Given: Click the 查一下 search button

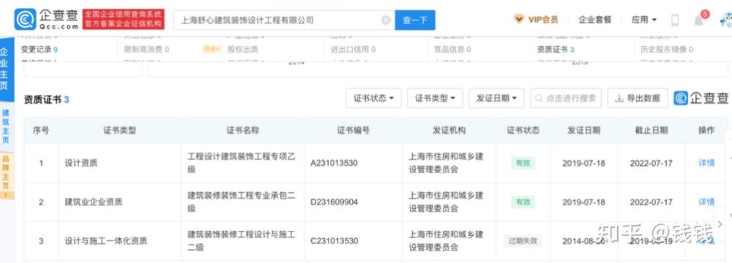Looking at the screenshot, I should [414, 20].
